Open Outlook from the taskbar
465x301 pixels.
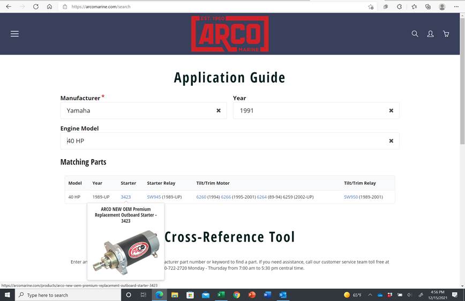(x=283, y=295)
